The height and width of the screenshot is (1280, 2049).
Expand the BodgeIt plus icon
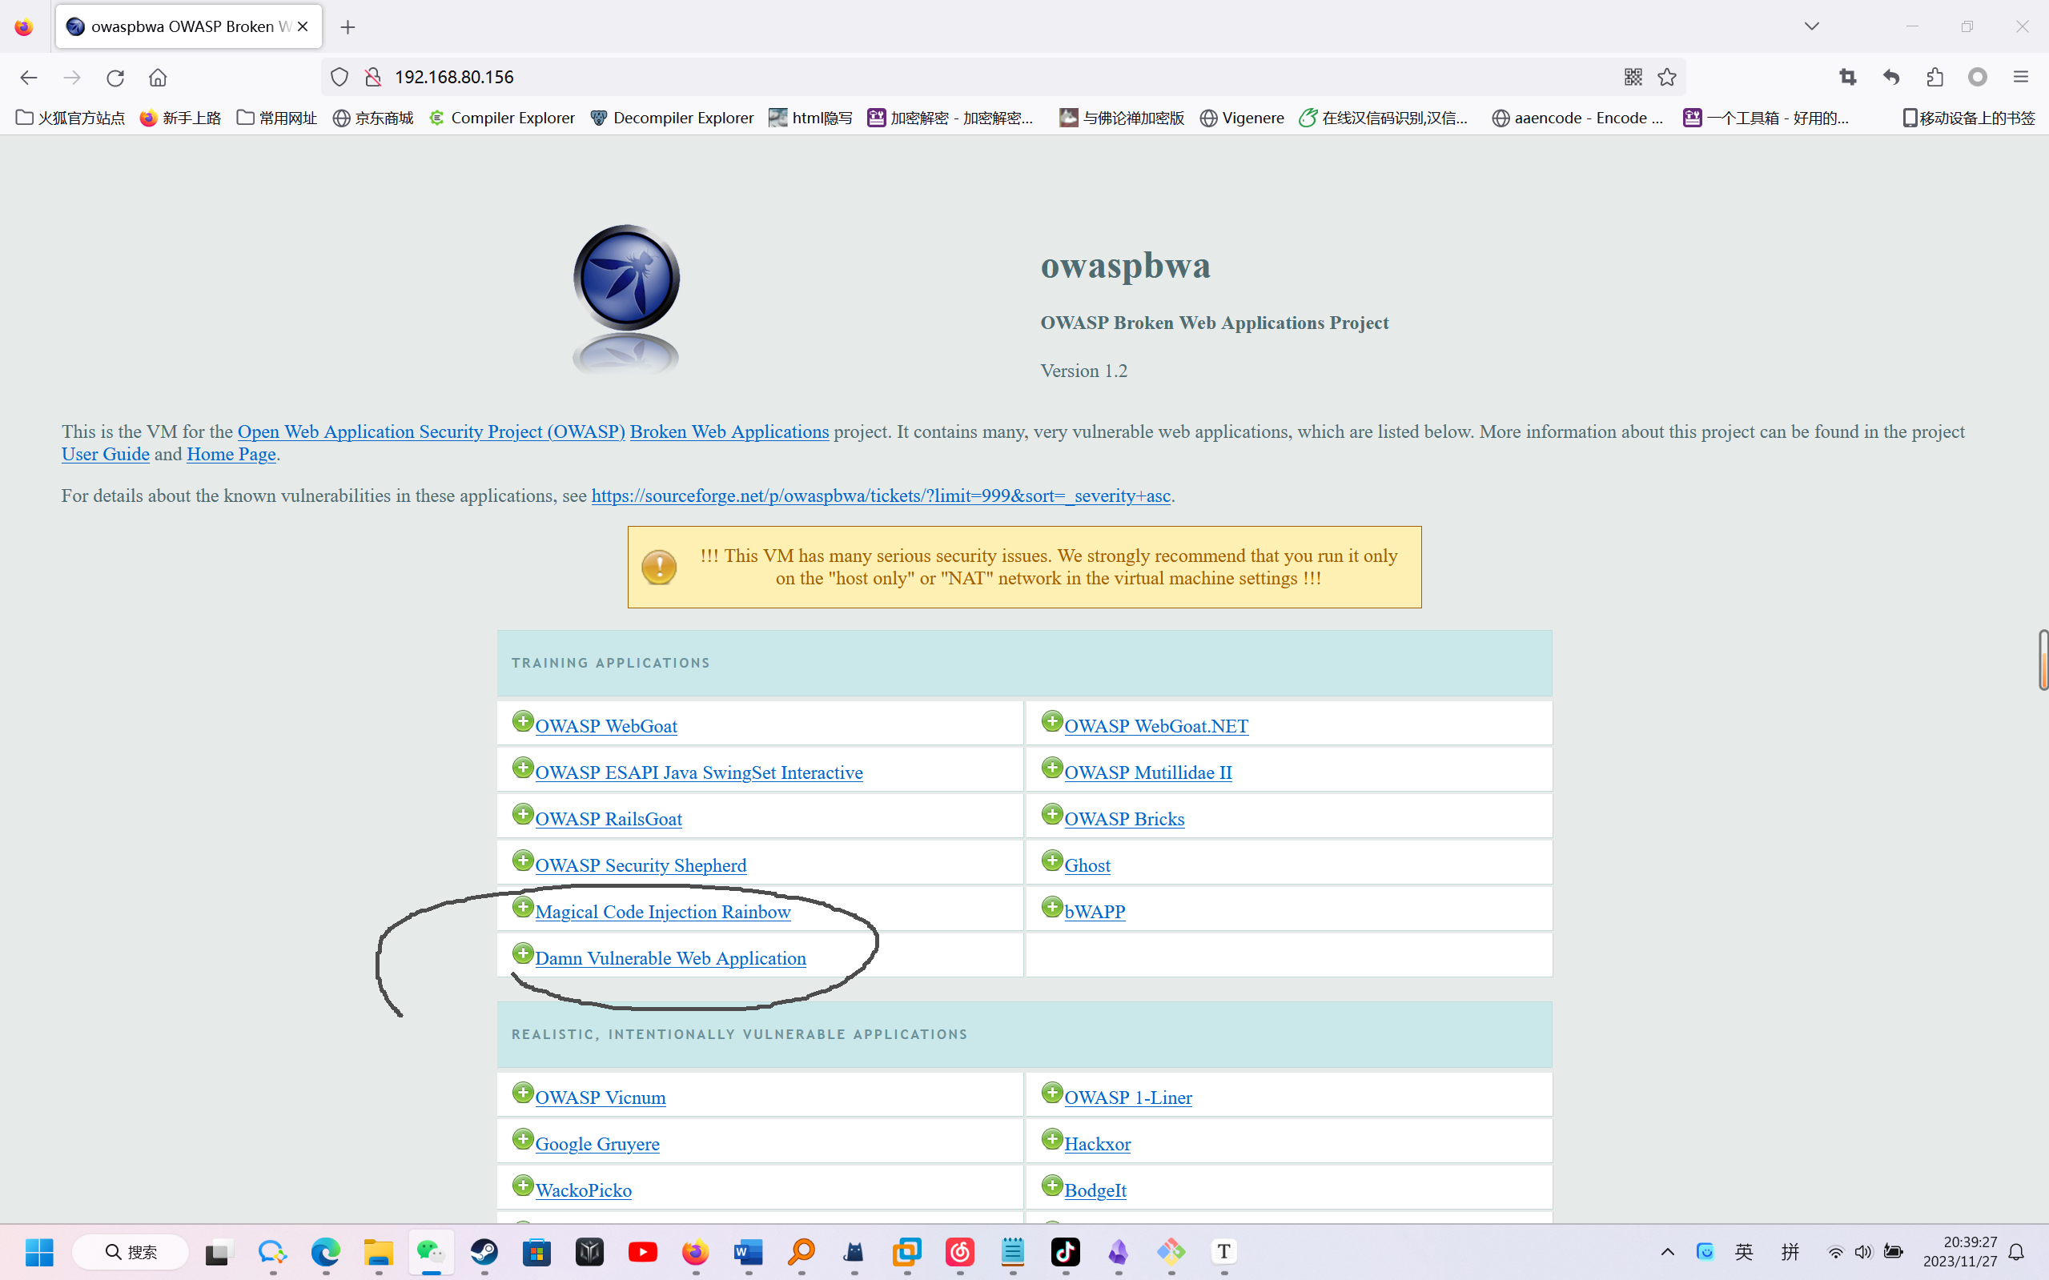pos(1052,1186)
